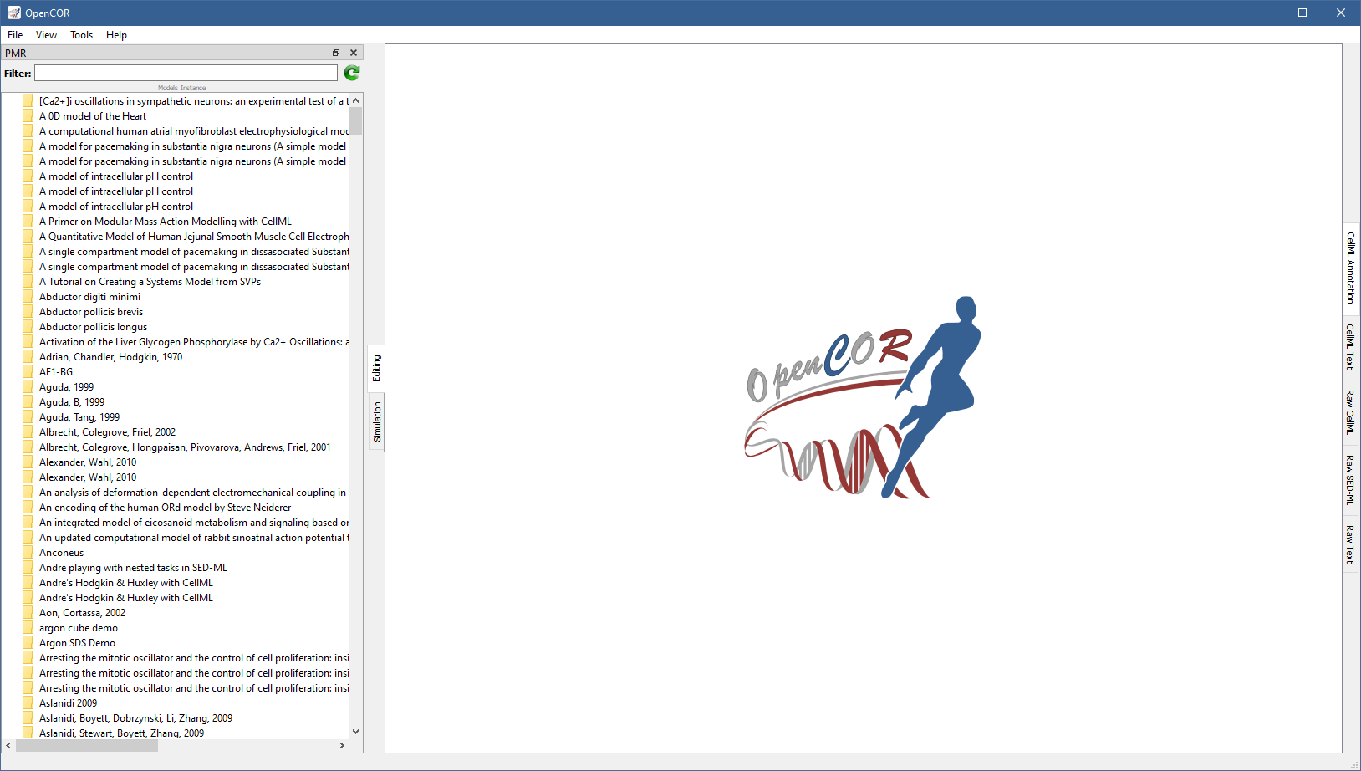Click the folder icon for Anconeus

click(28, 553)
